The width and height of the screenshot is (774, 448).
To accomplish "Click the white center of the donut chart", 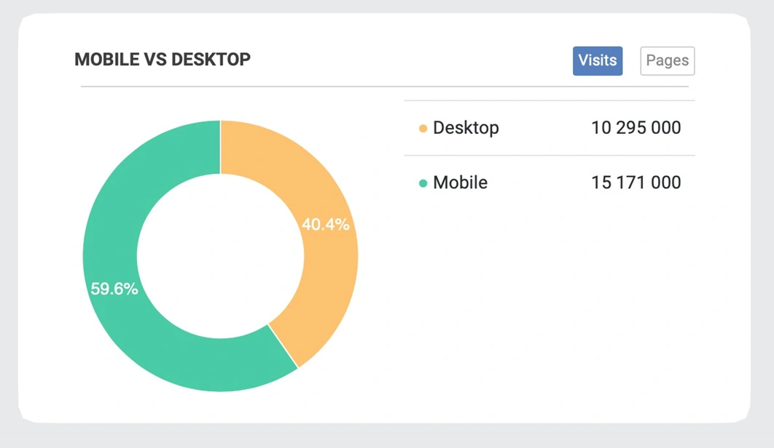I will pos(220,256).
